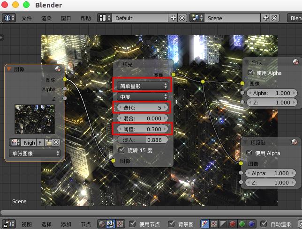
Task: Click the image preview thumbnail in 图像 node
Action: coord(35,119)
